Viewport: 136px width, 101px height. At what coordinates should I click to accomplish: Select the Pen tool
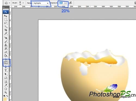click(x=6, y=67)
